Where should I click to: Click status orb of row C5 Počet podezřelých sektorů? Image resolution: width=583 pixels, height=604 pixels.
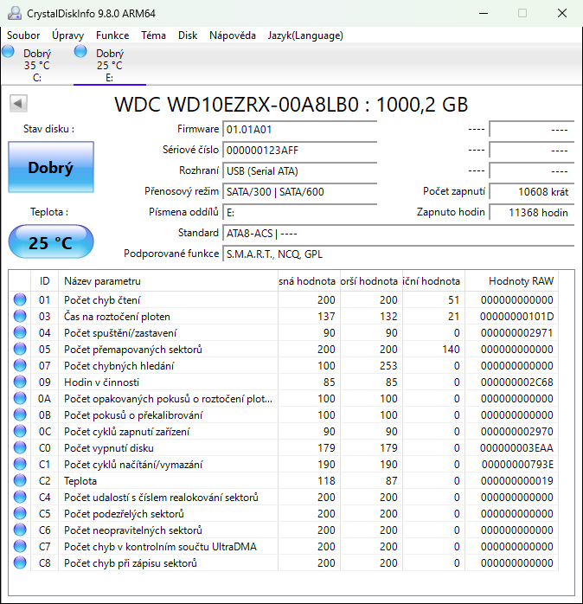coord(20,513)
